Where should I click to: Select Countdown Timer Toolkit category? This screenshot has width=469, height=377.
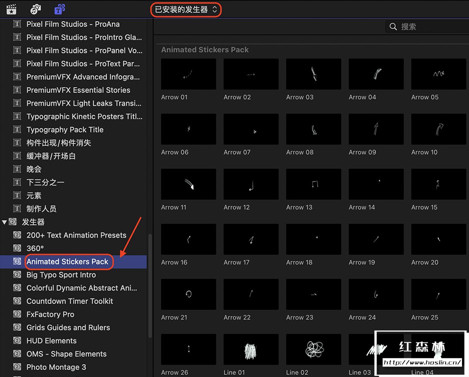point(73,301)
